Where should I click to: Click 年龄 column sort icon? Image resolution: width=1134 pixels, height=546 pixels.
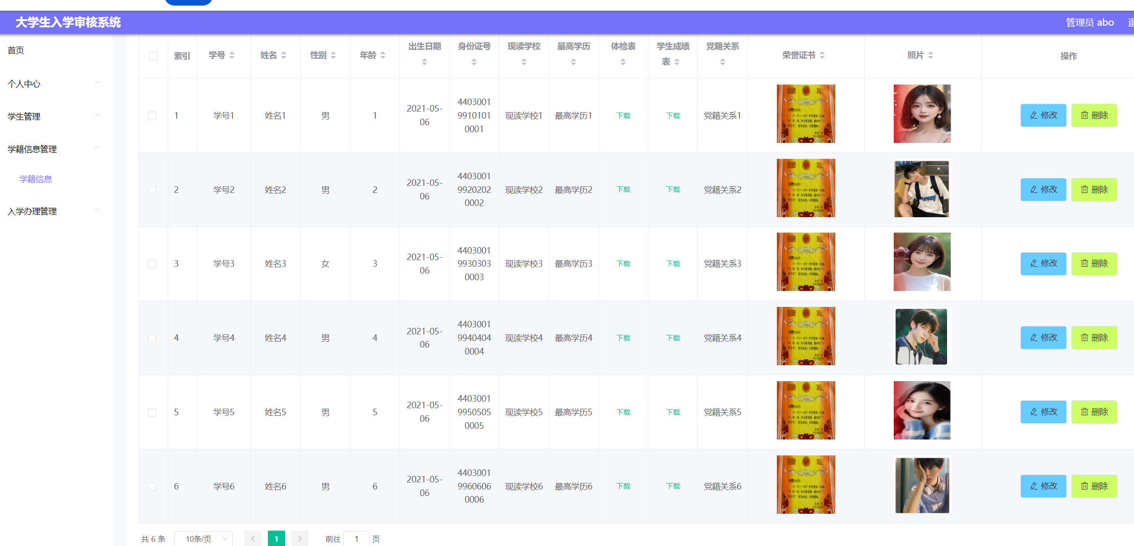(x=383, y=55)
